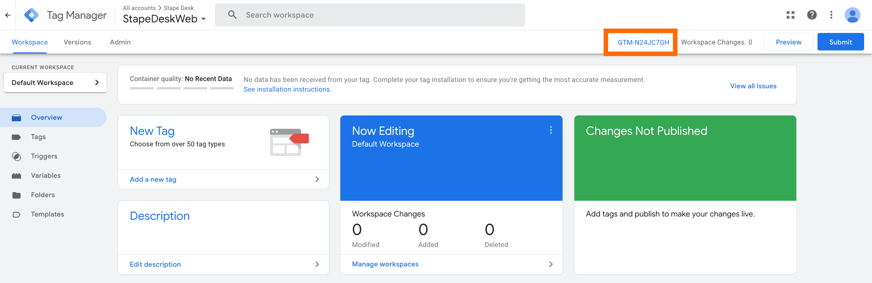Click the search magnifier icon
This screenshot has height=283, width=872.
[x=232, y=15]
